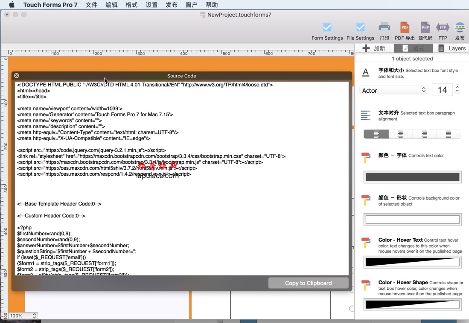The image size is (469, 323).
Task: Click the font size field showing 14
Action: 443,90
